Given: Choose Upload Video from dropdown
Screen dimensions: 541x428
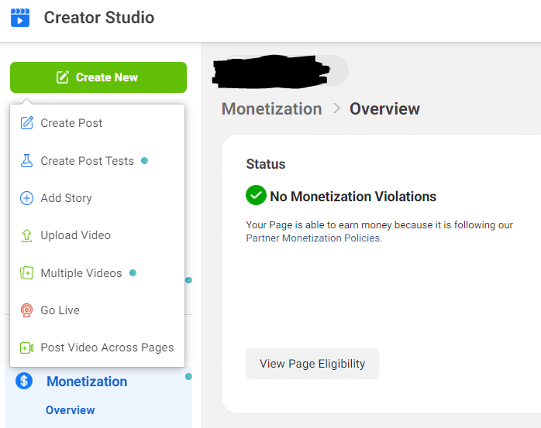Looking at the screenshot, I should coord(98,235).
